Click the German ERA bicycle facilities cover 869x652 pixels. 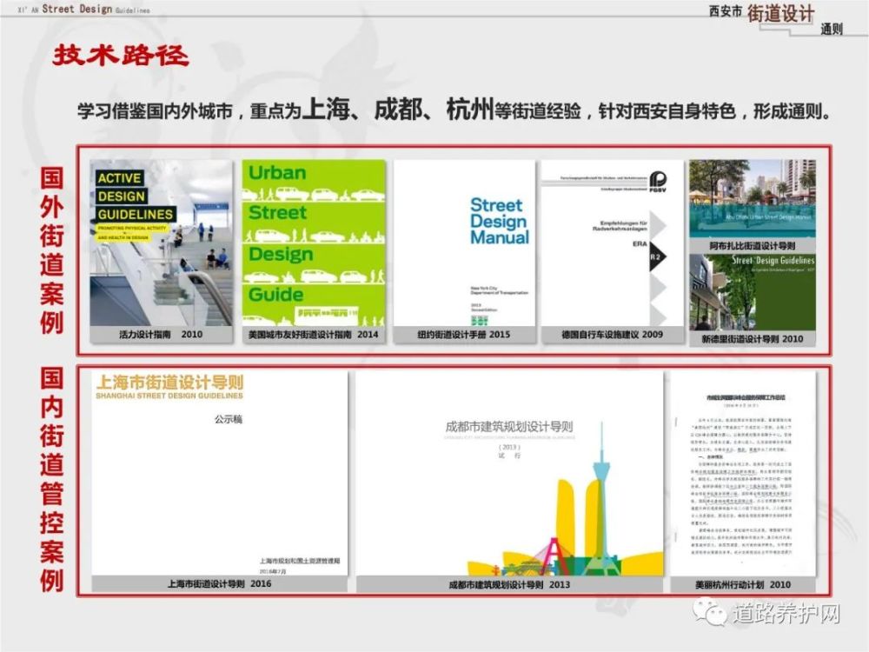tap(612, 243)
